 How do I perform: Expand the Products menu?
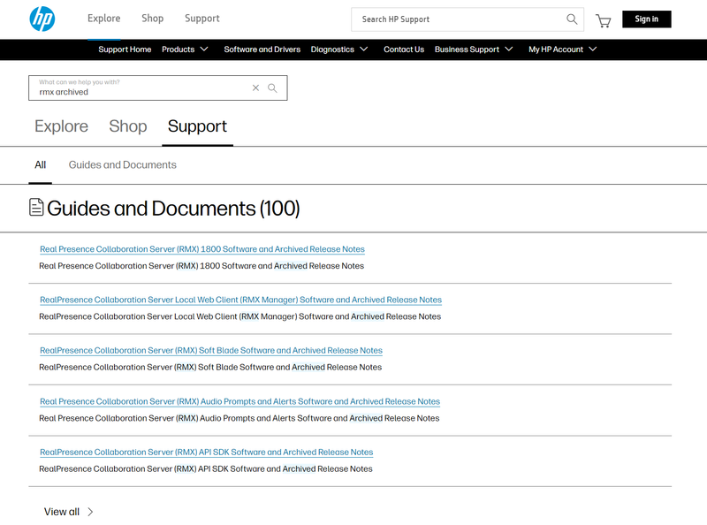point(186,49)
